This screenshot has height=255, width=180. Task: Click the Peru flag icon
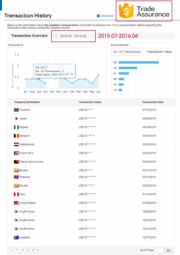pos(16,194)
